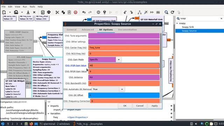The width and height of the screenshot is (224, 126).
Task: Open the Ch0 Automatic DC Removal dropdown
Action: [122, 89]
